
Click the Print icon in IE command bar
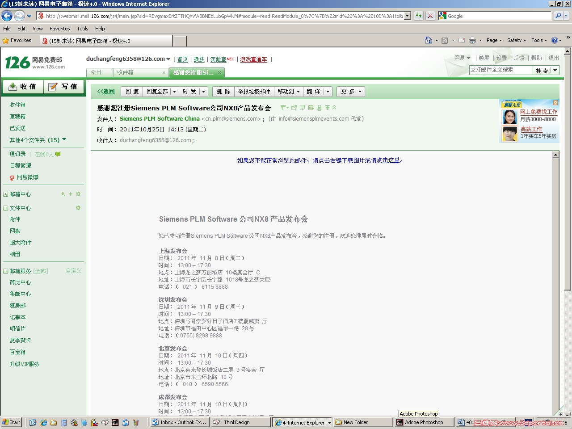(472, 40)
